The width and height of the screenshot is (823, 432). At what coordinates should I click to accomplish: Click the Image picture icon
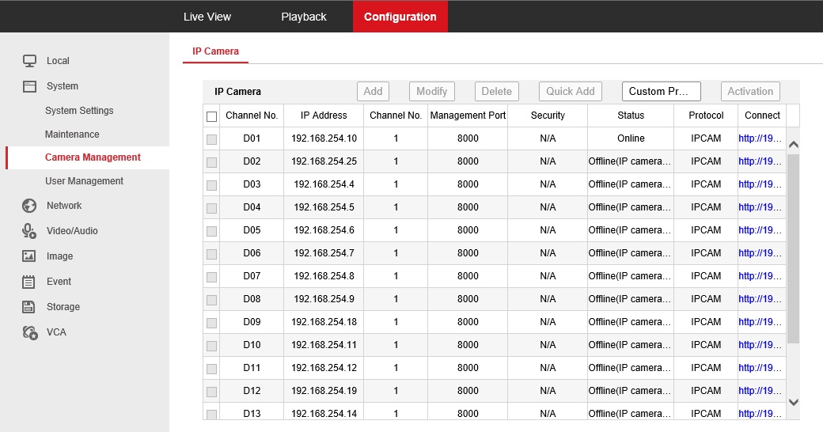tap(29, 256)
